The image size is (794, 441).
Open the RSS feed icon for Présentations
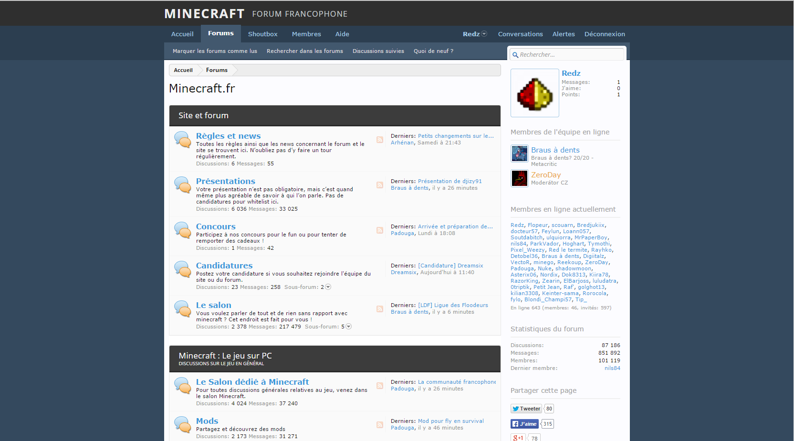pos(380,185)
